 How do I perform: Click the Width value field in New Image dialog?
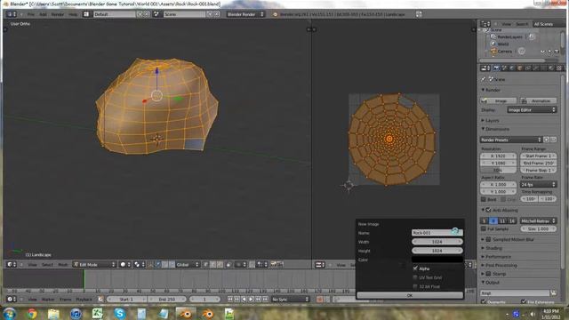tap(437, 242)
